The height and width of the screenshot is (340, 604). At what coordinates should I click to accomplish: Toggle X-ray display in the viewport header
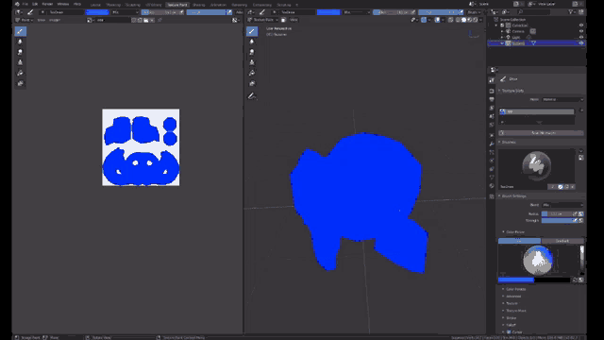[451, 20]
